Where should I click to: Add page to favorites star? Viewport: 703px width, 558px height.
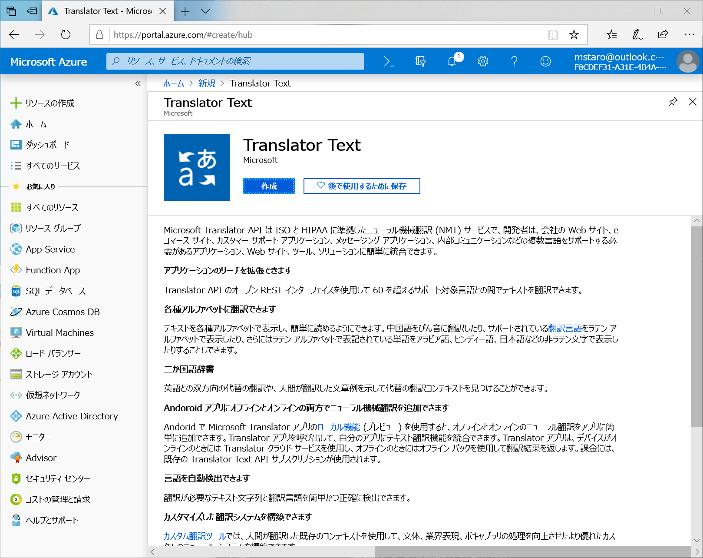[x=574, y=35]
